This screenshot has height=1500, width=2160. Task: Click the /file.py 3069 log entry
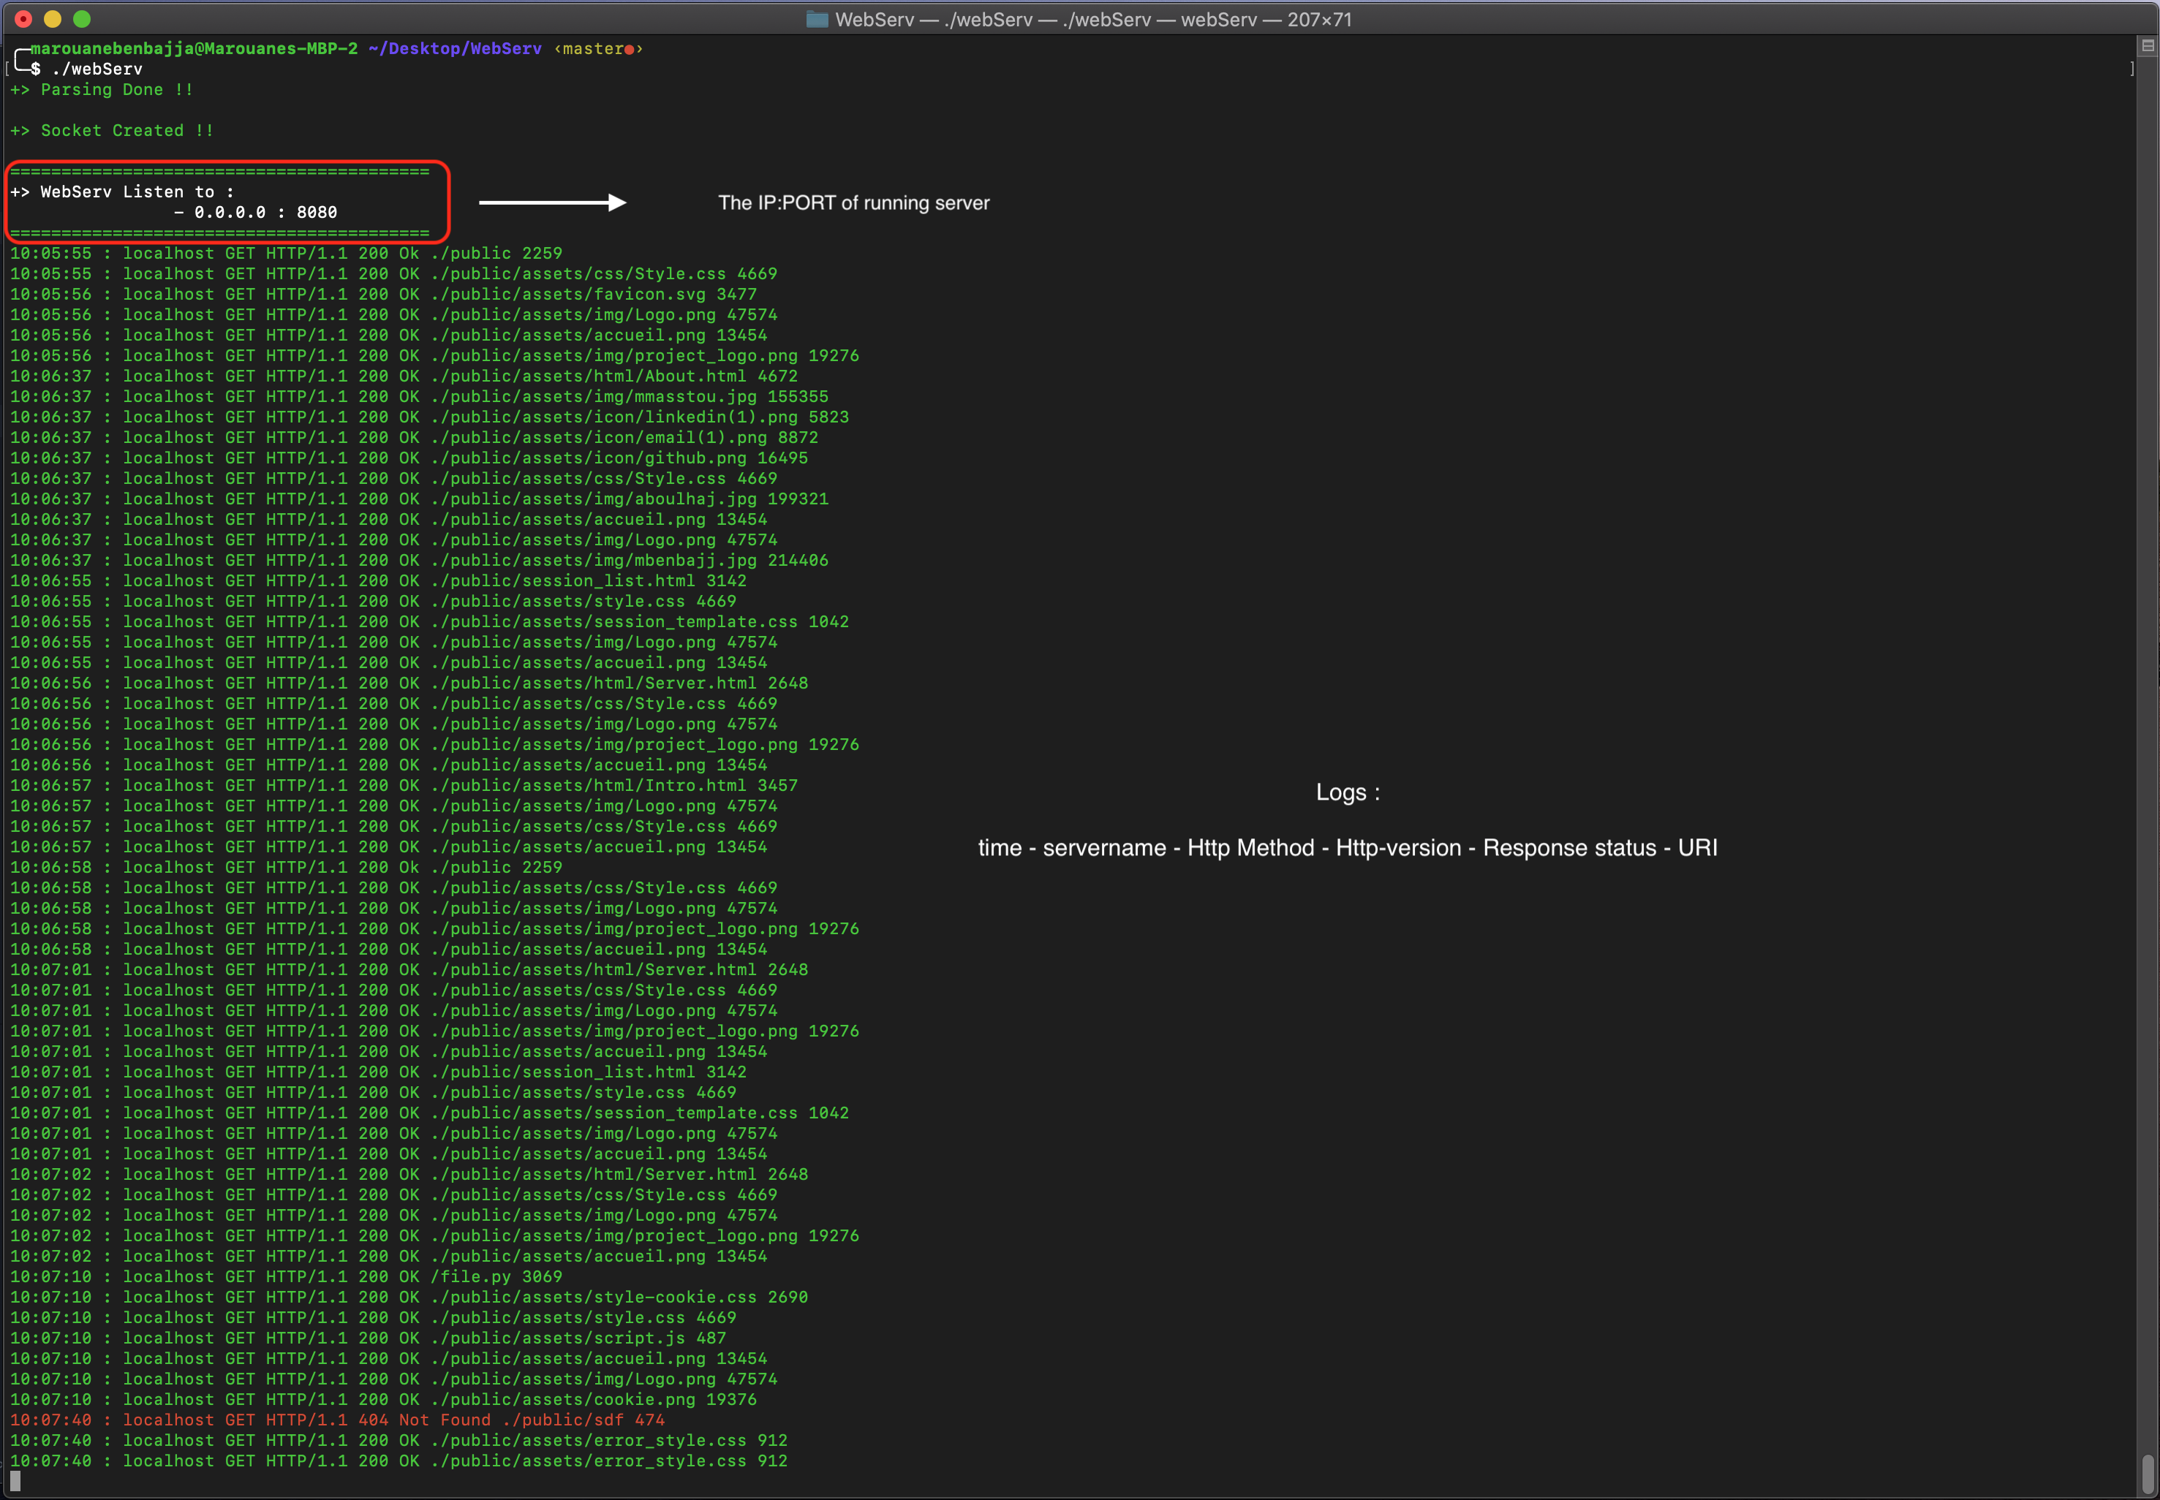[x=496, y=1276]
